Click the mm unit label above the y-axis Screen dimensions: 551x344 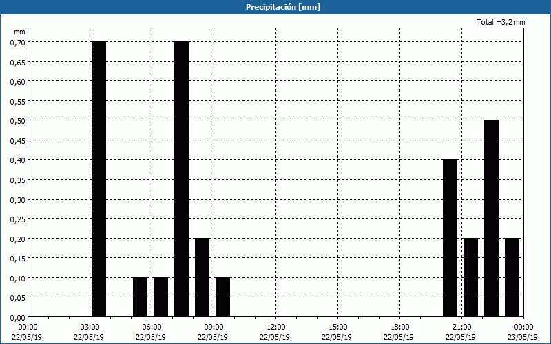(x=19, y=32)
